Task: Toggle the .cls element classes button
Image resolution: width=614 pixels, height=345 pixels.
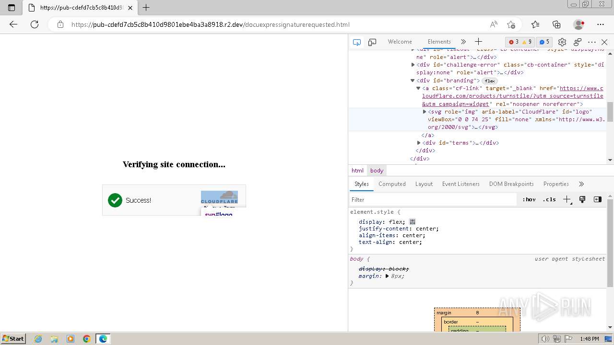Action: click(549, 200)
